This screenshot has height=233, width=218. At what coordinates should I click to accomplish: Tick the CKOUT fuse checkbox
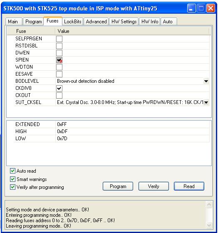tap(59, 95)
